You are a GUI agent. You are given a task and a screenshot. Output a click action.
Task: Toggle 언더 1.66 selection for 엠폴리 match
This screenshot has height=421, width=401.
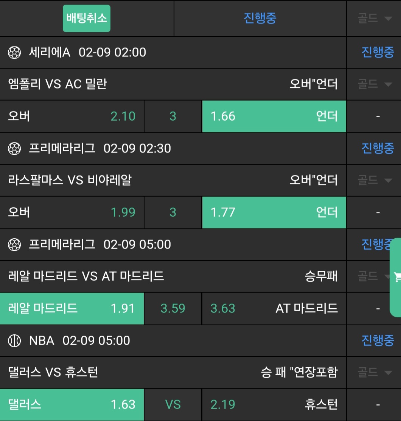(274, 116)
